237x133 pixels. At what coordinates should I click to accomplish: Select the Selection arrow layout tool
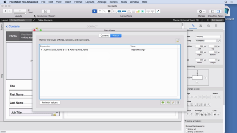click(94, 11)
